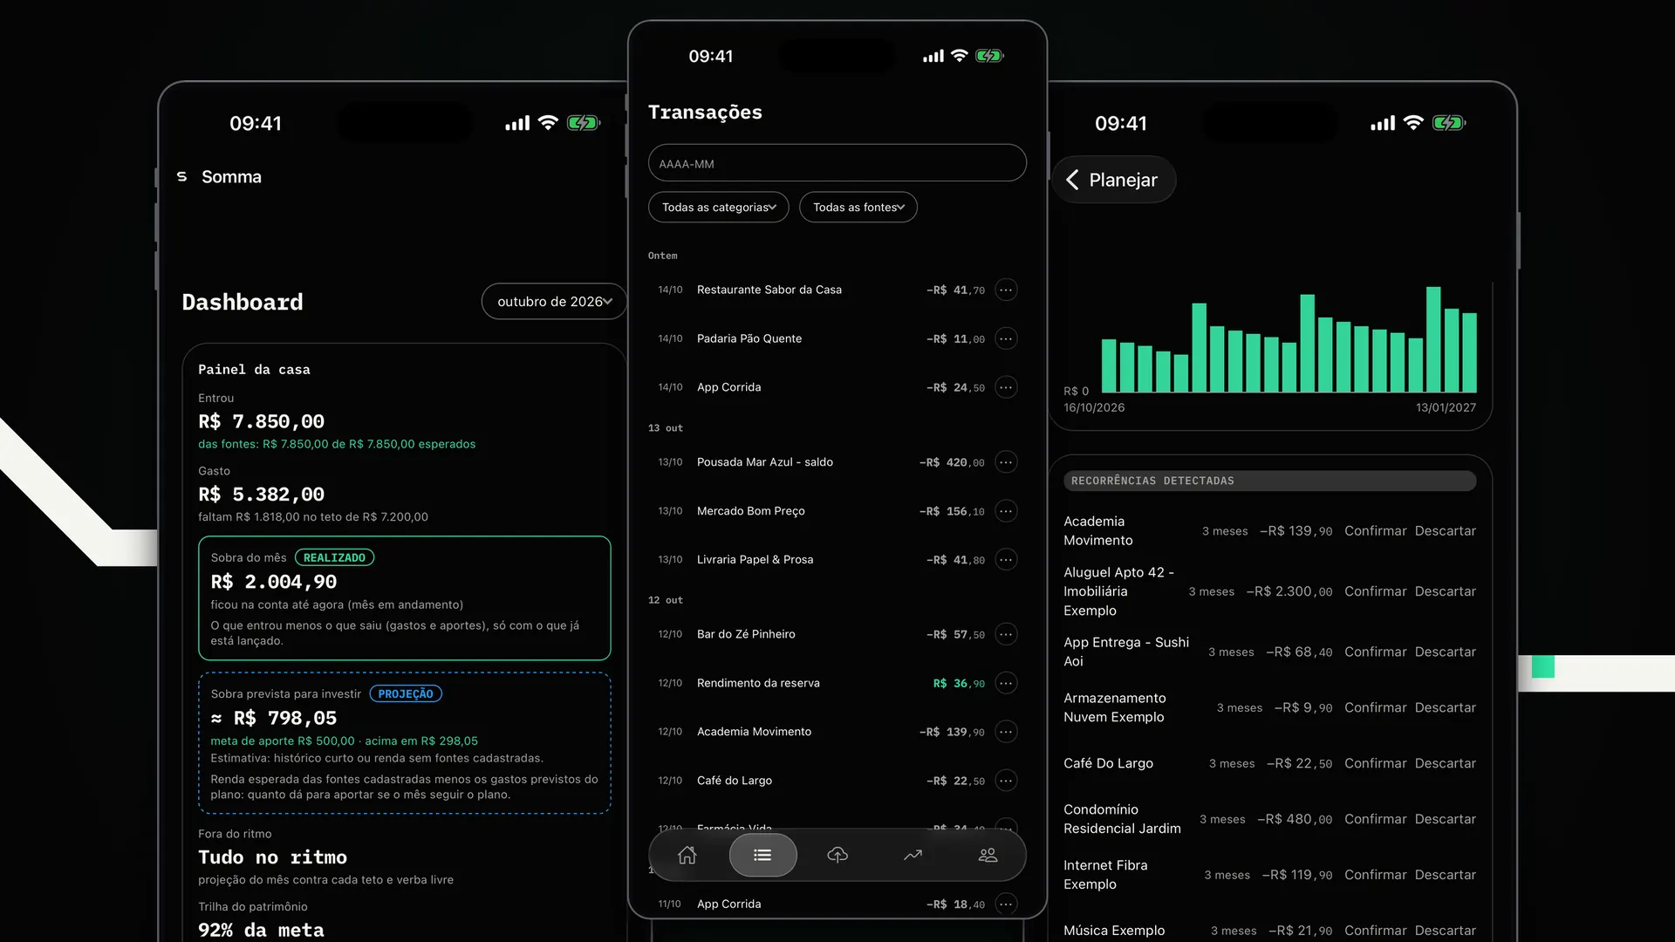
Task: Open the options menu for Livraria Papel & Prosa
Action: click(x=1006, y=560)
